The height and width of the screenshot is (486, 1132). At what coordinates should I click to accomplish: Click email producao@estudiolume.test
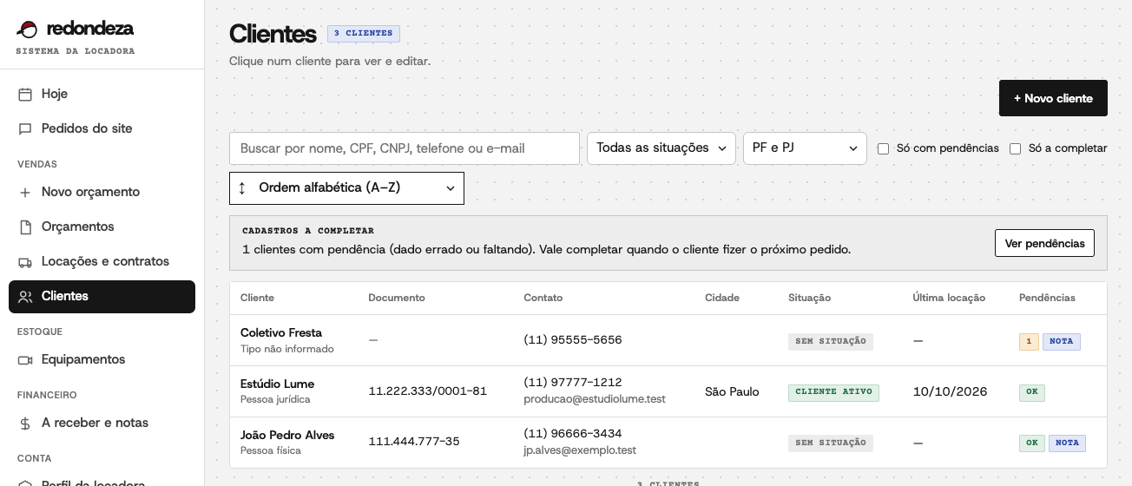tap(595, 399)
